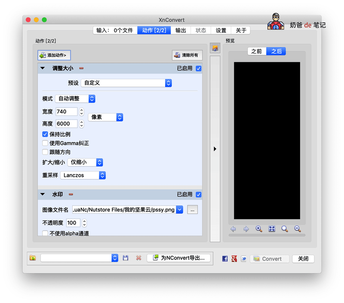Click Clear All (清除所有) button
The width and height of the screenshot is (344, 303).
[x=187, y=55]
